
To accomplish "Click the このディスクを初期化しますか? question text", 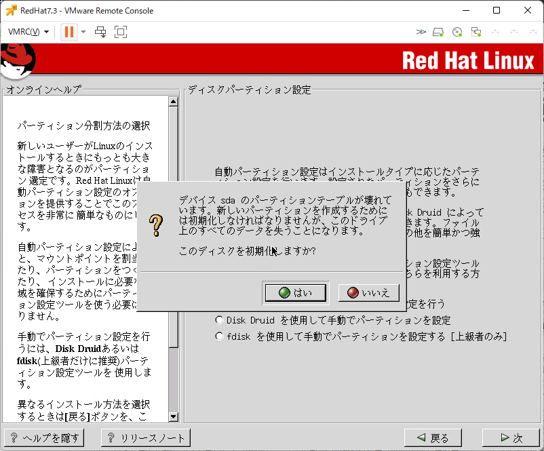I will pyautogui.click(x=248, y=251).
